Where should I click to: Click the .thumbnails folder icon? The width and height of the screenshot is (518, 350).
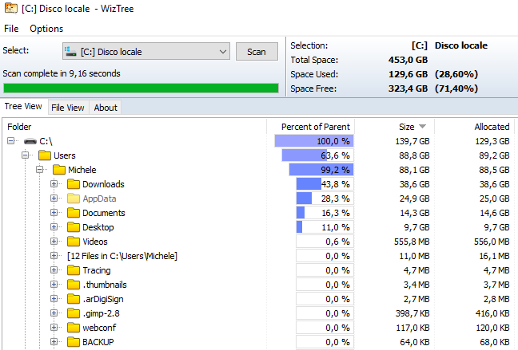(74, 285)
